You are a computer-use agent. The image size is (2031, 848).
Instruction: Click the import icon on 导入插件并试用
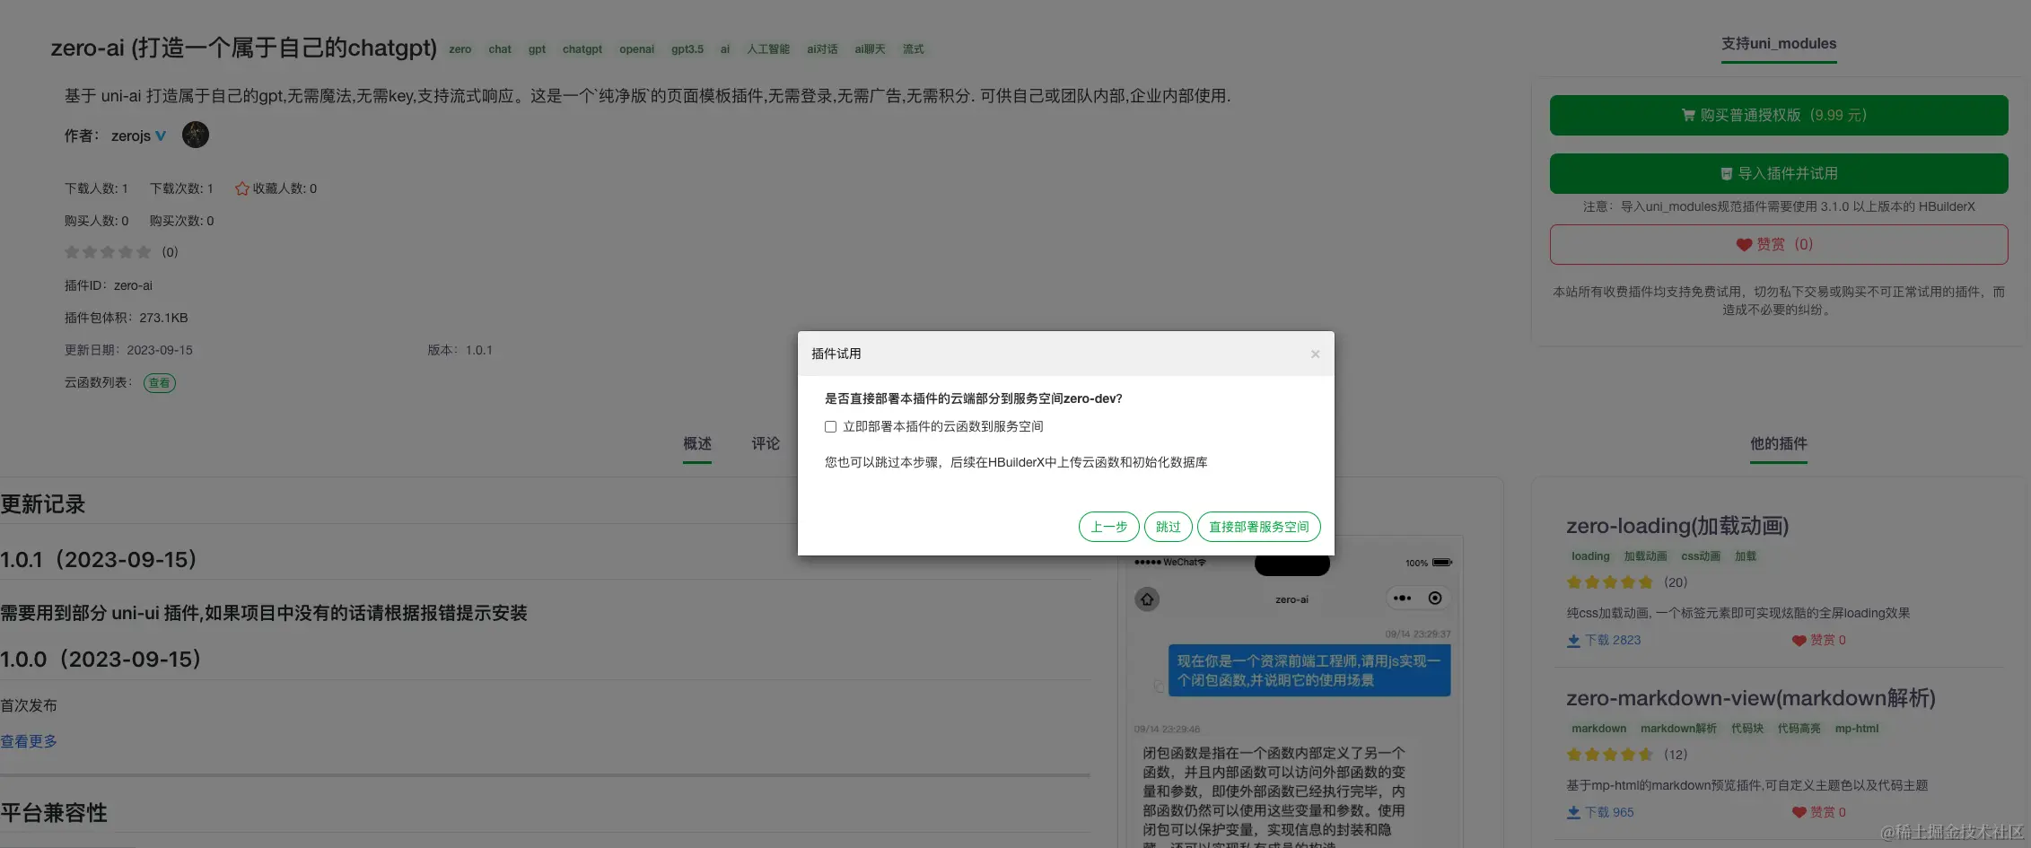click(1726, 174)
